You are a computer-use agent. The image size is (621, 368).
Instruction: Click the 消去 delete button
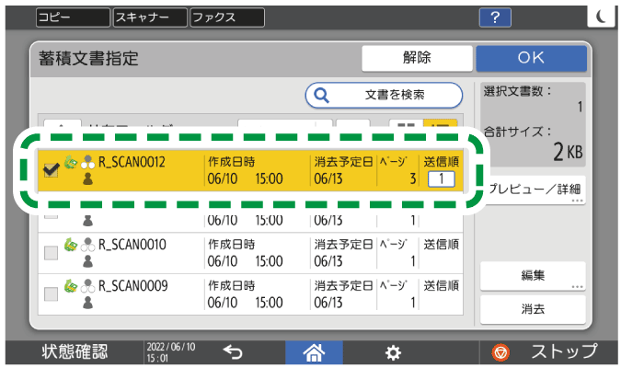pos(533,309)
